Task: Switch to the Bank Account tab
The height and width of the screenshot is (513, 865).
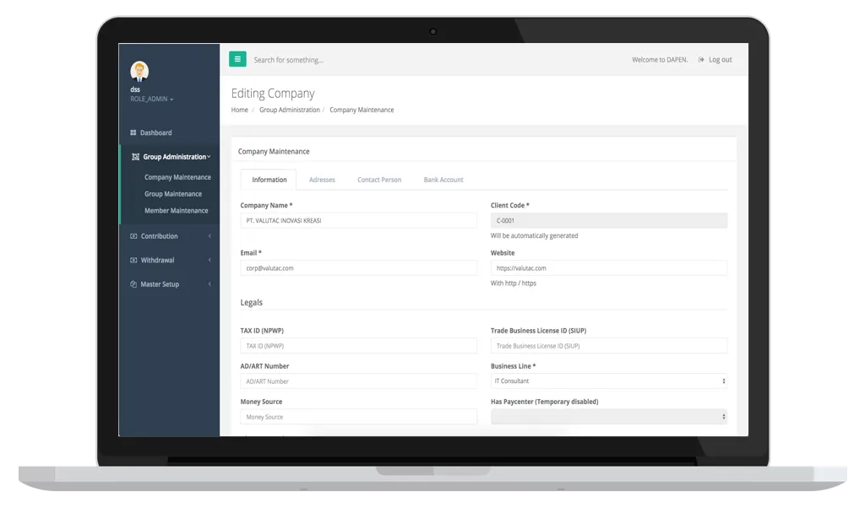Action: (x=443, y=180)
